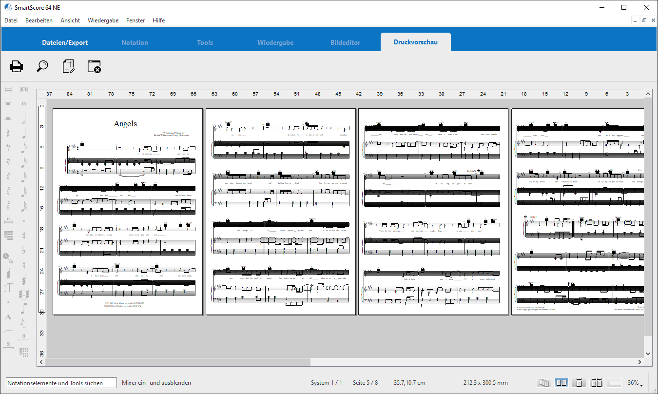Click the add pages icon button
This screenshot has width=658, height=394.
tap(544, 383)
